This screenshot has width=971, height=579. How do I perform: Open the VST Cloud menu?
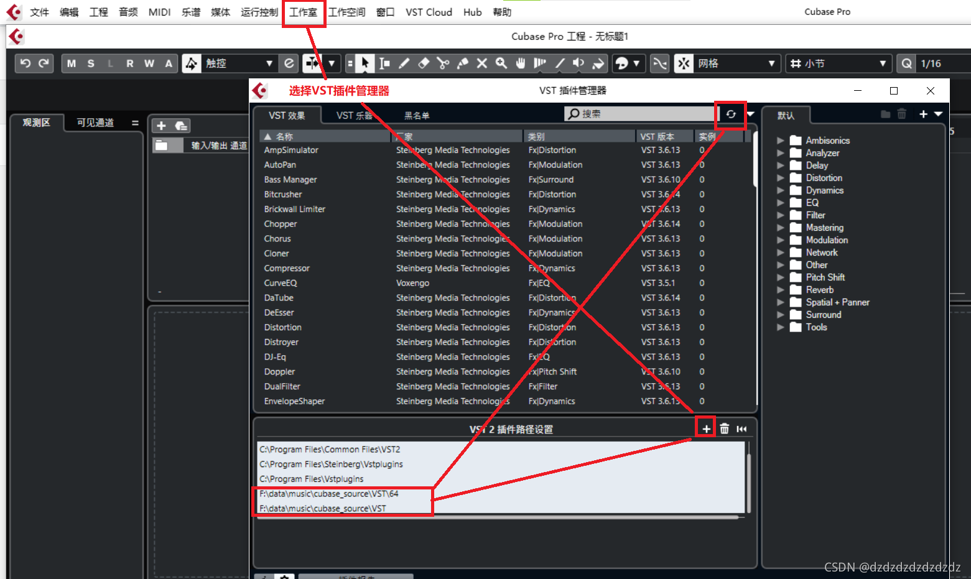tap(429, 12)
